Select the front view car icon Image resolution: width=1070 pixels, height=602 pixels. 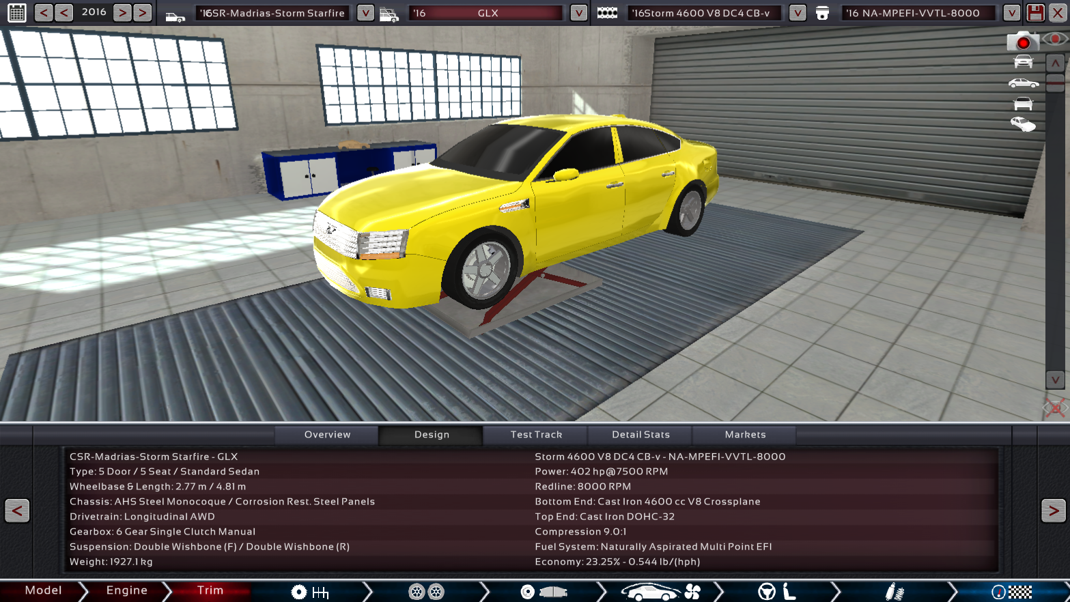pyautogui.click(x=1023, y=61)
